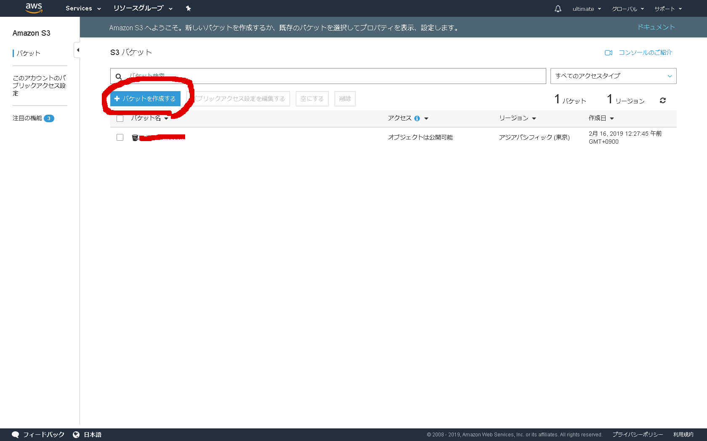Sort by リージョン column
Screen dimensions: 707x441
click(x=517, y=118)
